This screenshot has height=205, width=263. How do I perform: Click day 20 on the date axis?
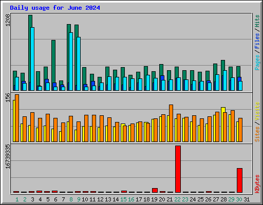pyautogui.click(x=162, y=199)
